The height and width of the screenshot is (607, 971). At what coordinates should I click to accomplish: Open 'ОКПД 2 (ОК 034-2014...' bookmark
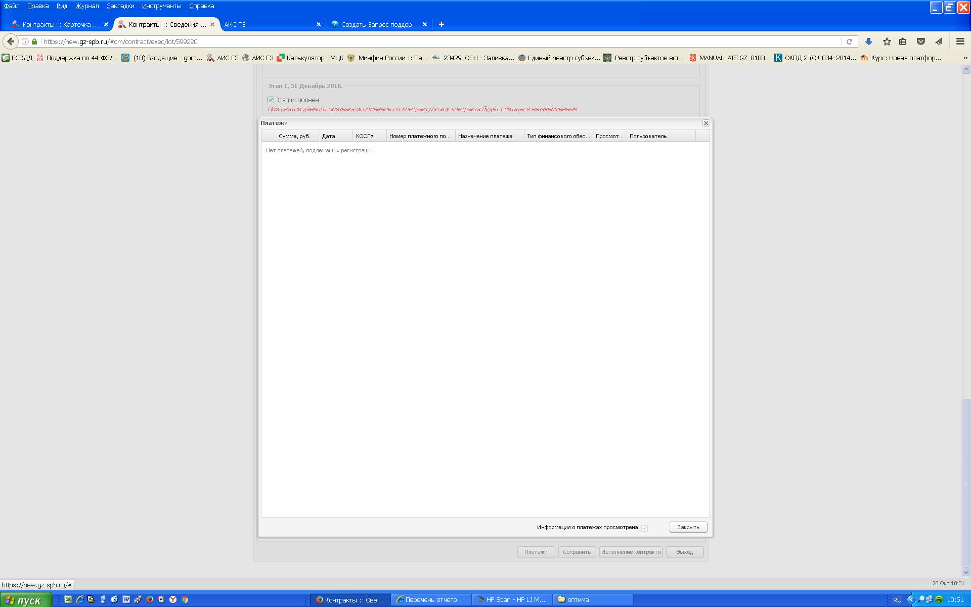click(x=815, y=58)
